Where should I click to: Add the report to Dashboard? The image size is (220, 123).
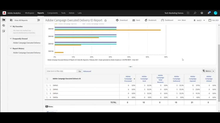[x=167, y=20]
